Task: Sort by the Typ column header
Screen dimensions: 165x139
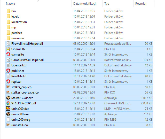Action: [107, 4]
